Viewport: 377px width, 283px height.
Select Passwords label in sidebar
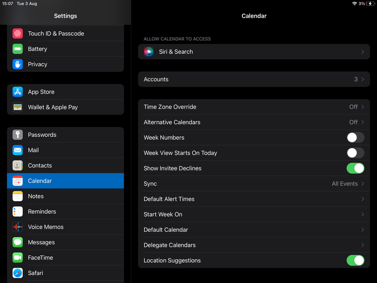pos(42,135)
